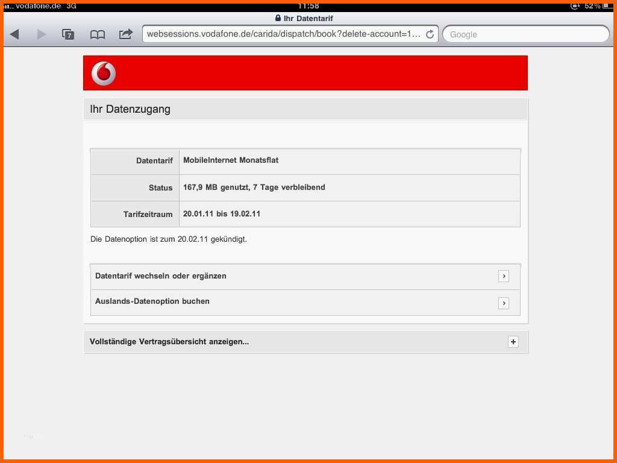The image size is (617, 463).
Task: Tap the battery indicator in status bar
Action: click(606, 6)
